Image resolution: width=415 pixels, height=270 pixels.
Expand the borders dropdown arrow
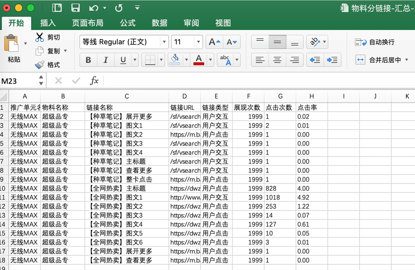(x=162, y=60)
